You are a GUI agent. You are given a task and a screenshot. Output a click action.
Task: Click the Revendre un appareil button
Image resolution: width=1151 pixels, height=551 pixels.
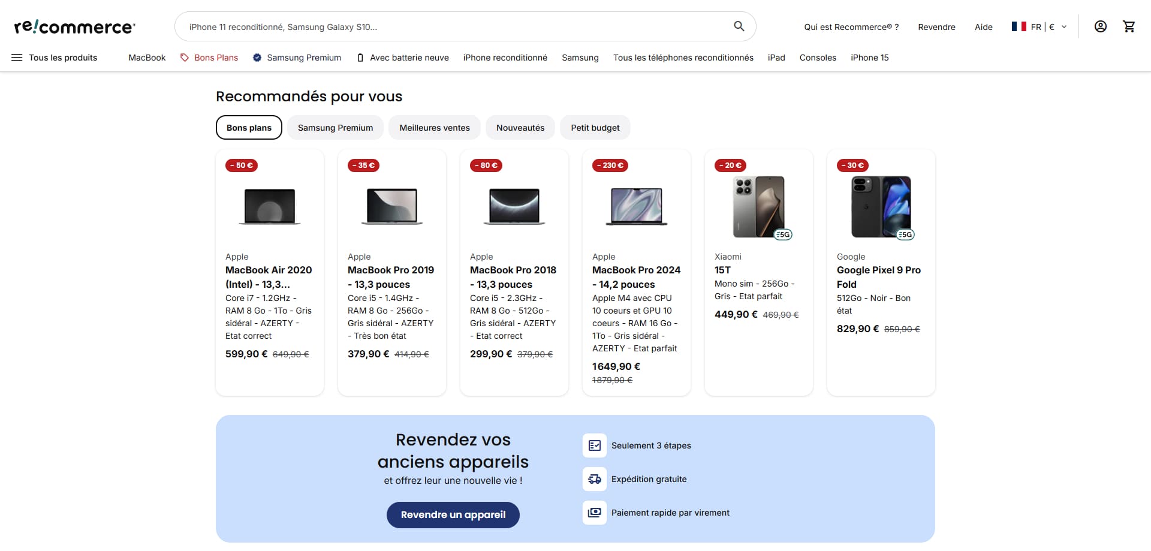click(x=453, y=515)
